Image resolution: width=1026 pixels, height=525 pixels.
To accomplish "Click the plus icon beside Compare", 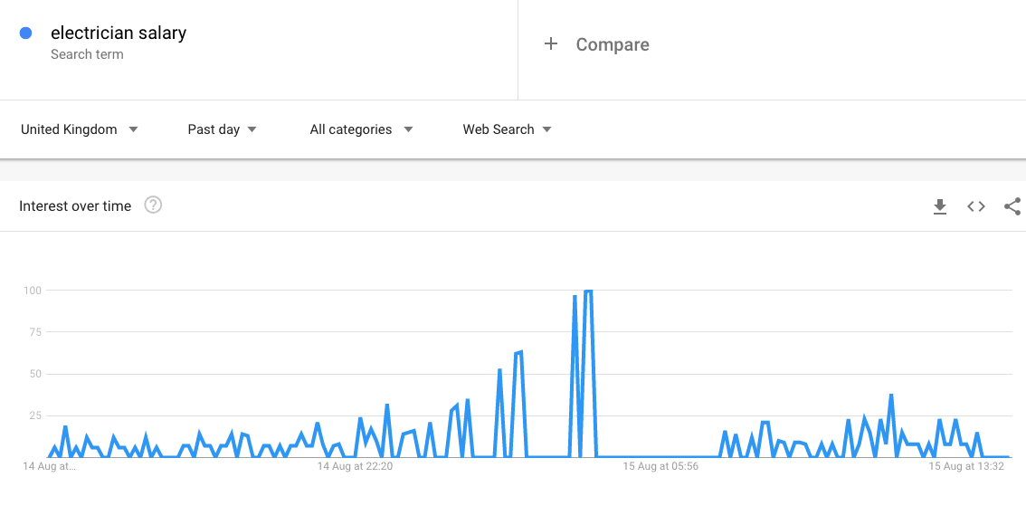I will click(551, 44).
